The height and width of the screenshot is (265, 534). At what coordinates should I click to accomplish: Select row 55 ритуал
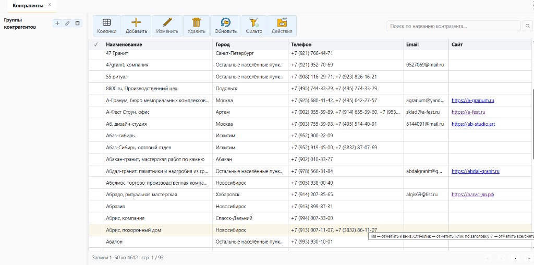coord(310,77)
